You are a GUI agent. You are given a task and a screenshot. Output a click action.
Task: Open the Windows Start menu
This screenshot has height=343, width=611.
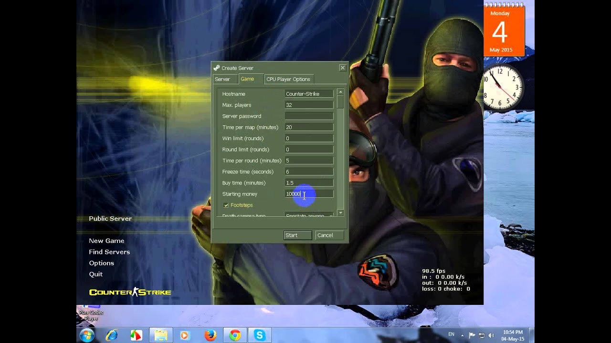[x=87, y=335]
